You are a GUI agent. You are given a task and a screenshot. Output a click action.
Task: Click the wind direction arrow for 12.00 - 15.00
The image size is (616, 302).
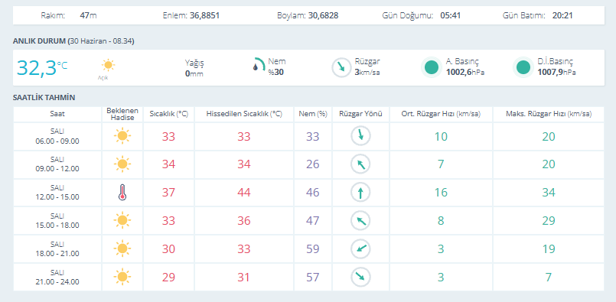click(x=360, y=193)
